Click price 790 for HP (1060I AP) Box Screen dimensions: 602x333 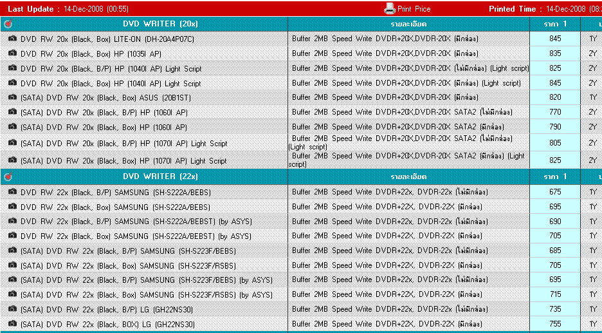point(555,126)
